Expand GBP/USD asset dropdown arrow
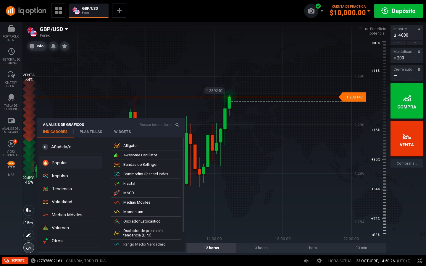Viewport: 426px width, 266px height. pos(67,29)
